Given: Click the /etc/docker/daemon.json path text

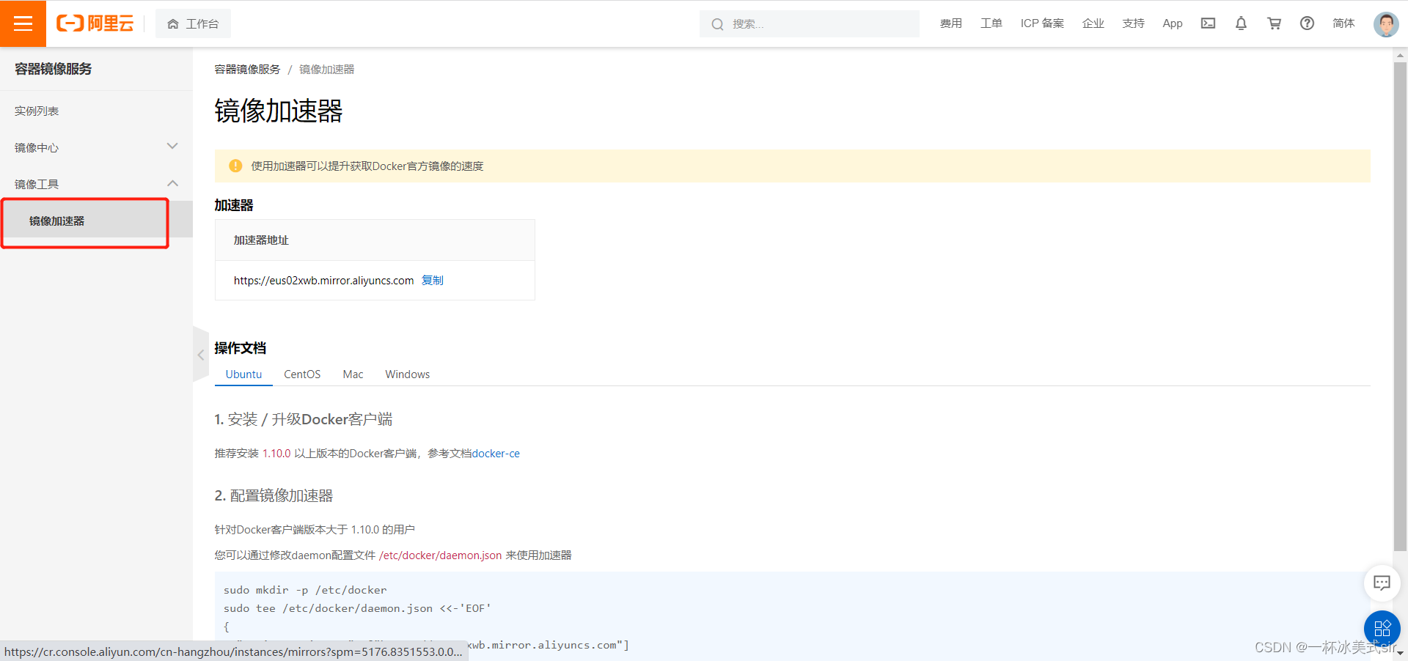Looking at the screenshot, I should [440, 555].
